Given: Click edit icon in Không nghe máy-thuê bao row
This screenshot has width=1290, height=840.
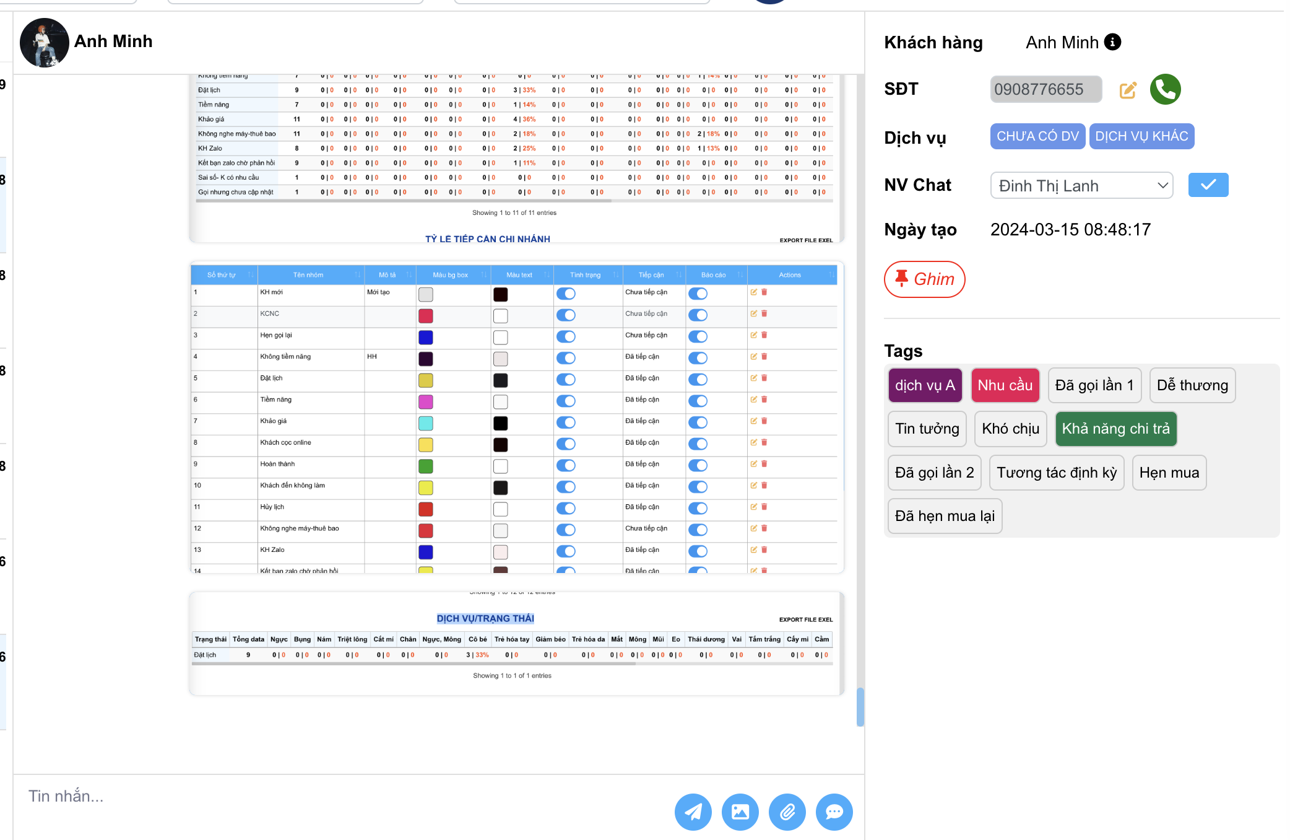Looking at the screenshot, I should coord(753,528).
